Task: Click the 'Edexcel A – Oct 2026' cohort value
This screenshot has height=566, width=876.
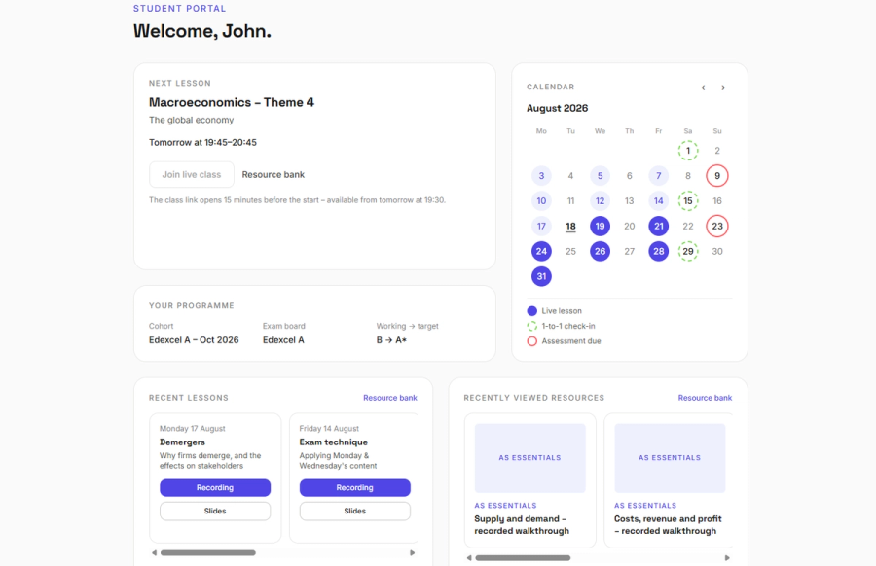Action: 194,340
